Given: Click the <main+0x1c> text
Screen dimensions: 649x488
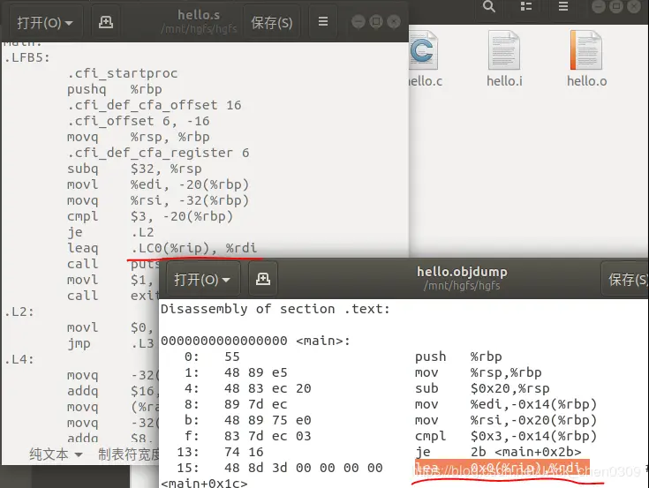Looking at the screenshot, I should 204,483.
